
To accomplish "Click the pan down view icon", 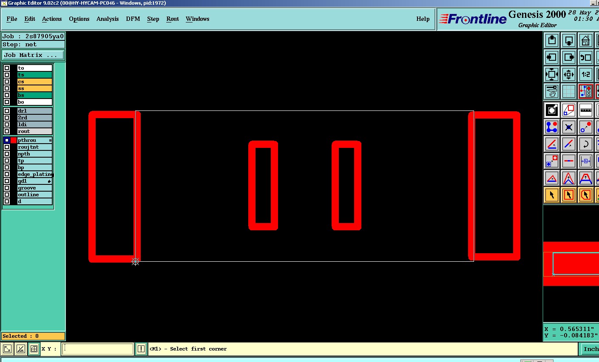I will pos(569,40).
